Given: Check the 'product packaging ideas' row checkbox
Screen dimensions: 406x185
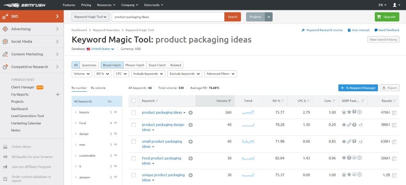Looking at the screenshot, I should [x=134, y=113].
